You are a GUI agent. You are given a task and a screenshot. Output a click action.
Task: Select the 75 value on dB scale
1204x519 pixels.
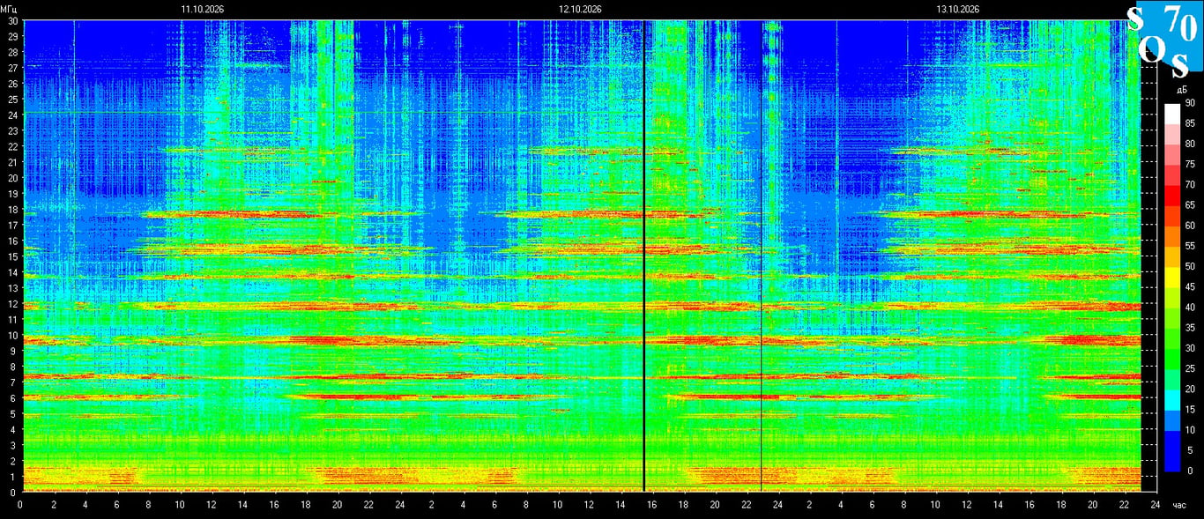point(1189,165)
